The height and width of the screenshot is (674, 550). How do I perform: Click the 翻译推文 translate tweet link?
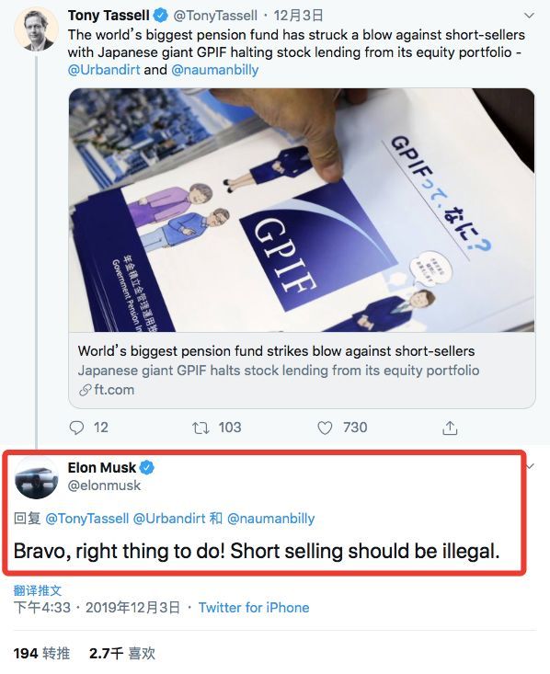tap(38, 590)
